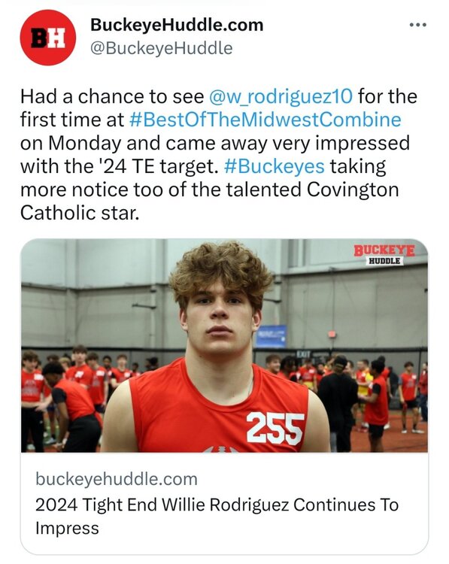Open the @BuckeyeHuddle handle
This screenshot has height=564, width=449.
[161, 48]
